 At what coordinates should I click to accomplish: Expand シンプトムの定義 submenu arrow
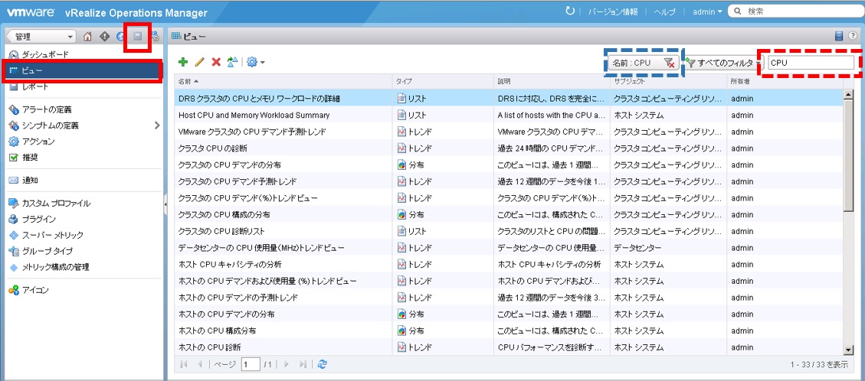[x=157, y=125]
